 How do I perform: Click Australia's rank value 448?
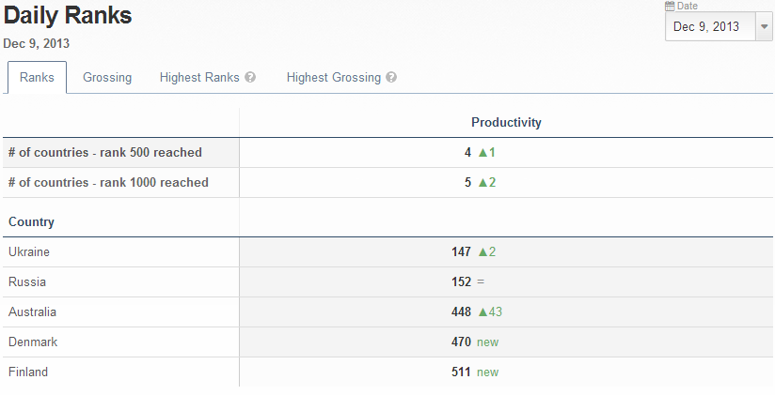[x=461, y=312]
